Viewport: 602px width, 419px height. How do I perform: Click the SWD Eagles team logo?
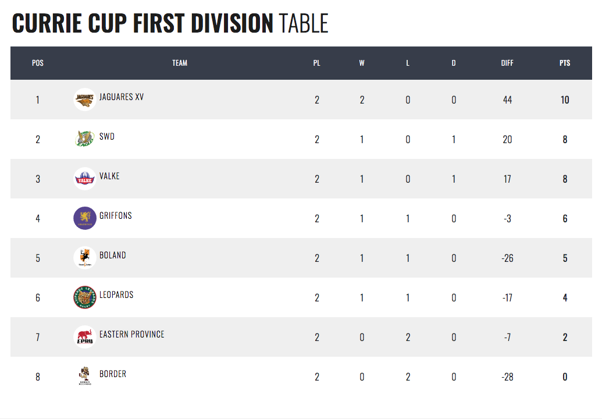84,139
